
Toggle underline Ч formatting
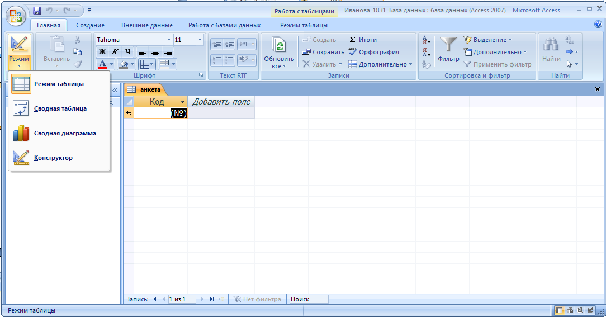click(x=127, y=52)
